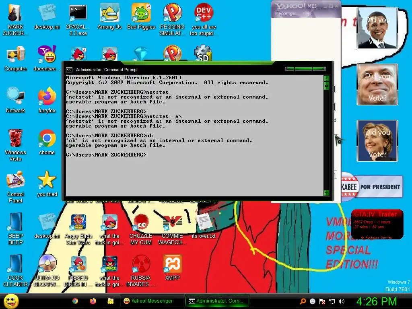Open COMMIE WAGECU... desktop icon
This screenshot has width=412, height=309.
point(172,230)
